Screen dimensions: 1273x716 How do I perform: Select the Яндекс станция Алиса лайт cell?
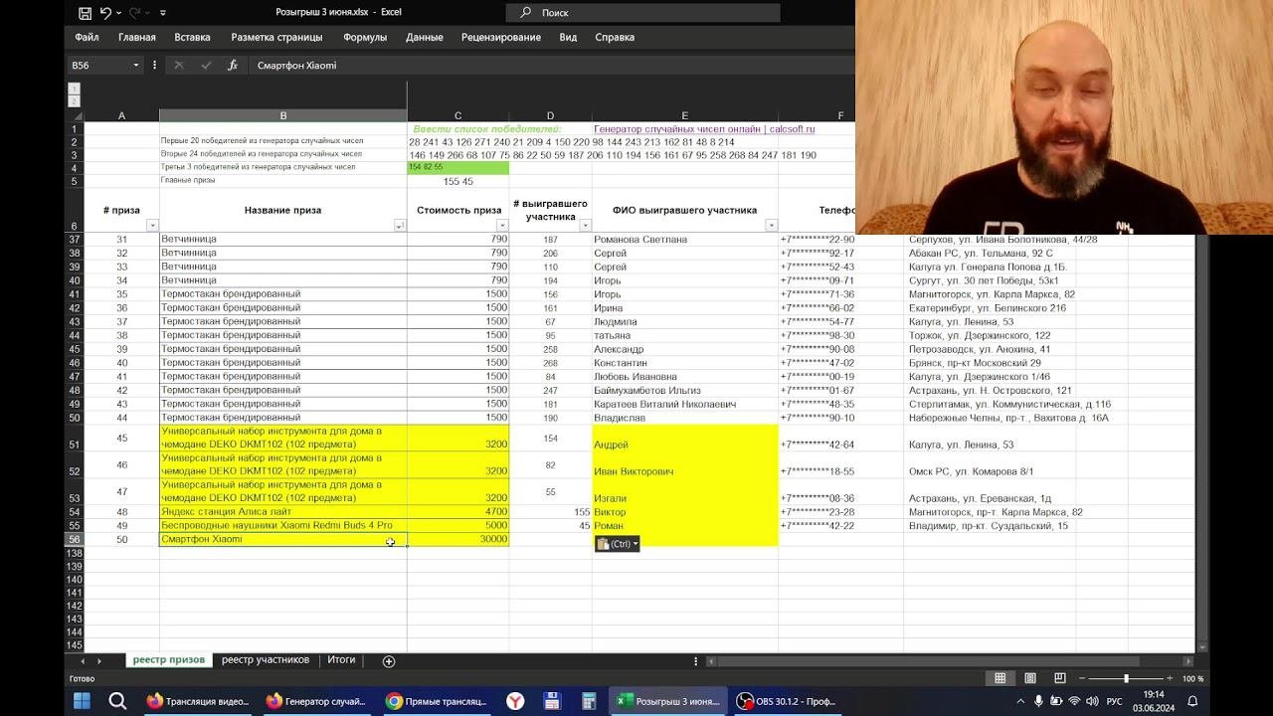click(283, 512)
